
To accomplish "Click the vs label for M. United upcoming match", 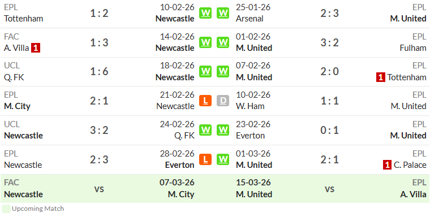I will [x=330, y=189].
